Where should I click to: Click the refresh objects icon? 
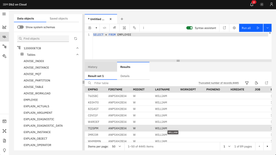pyautogui.click(x=75, y=38)
